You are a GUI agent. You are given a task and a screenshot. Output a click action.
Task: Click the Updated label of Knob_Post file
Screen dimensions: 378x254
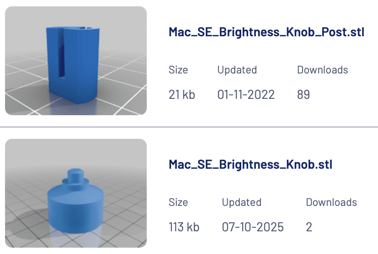(x=237, y=70)
